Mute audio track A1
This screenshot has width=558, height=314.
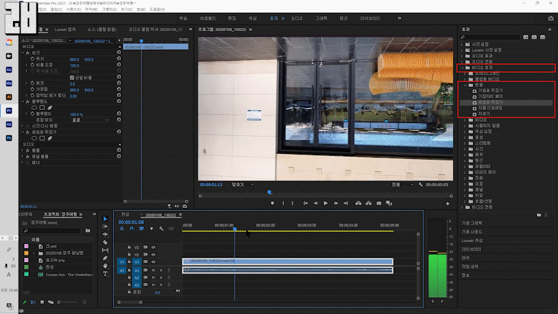point(153,270)
